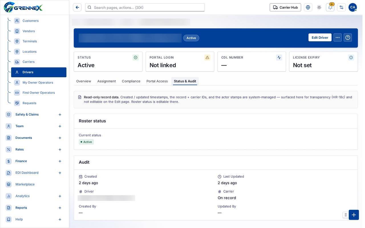The width and height of the screenshot is (365, 228).
Task: Open the notifications bell
Action: [330, 7]
